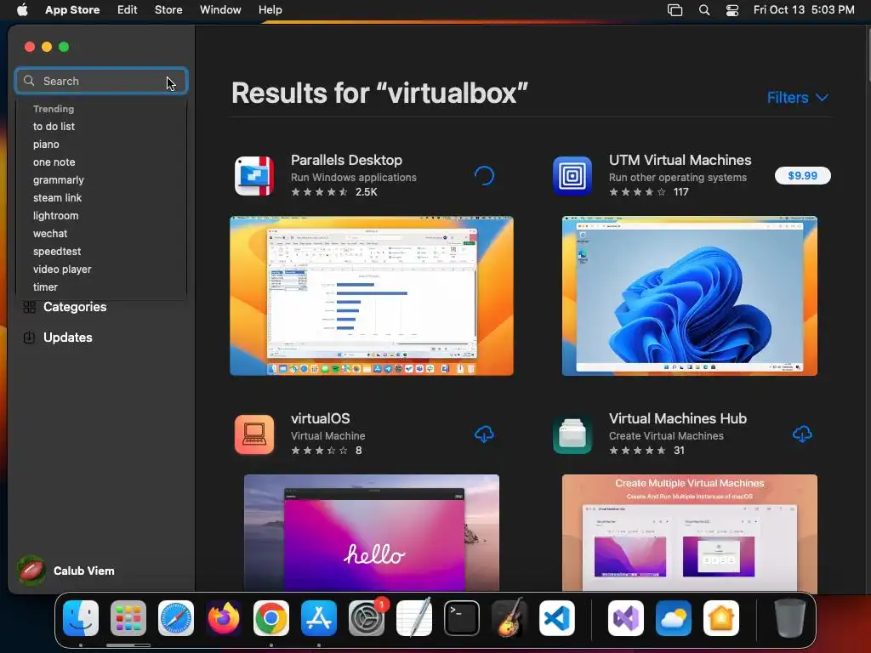Viewport: 871px width, 653px height.
Task: Go to Updates in the sidebar
Action: pyautogui.click(x=67, y=338)
